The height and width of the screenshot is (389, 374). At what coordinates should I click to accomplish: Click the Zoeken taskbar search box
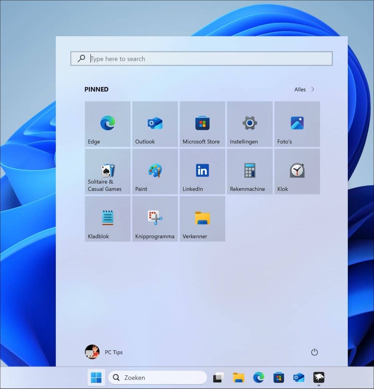158,378
